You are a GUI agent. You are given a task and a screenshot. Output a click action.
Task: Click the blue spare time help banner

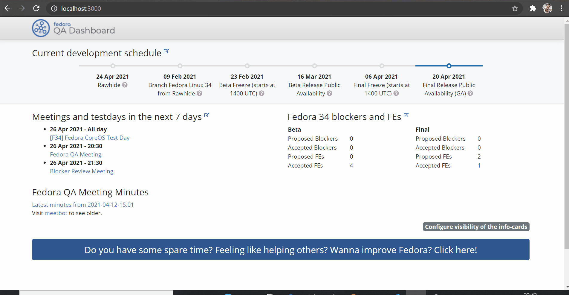pos(281,250)
